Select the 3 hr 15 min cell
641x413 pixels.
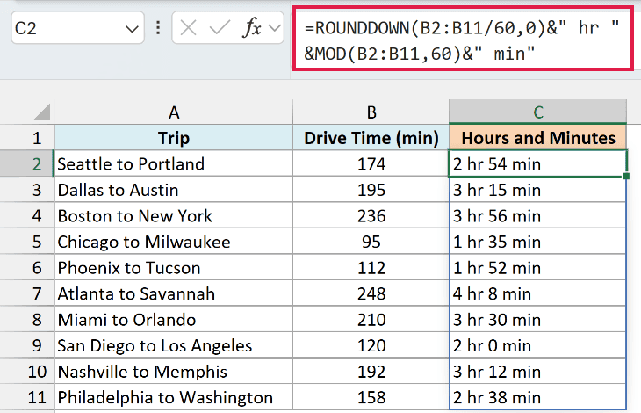tap(538, 190)
